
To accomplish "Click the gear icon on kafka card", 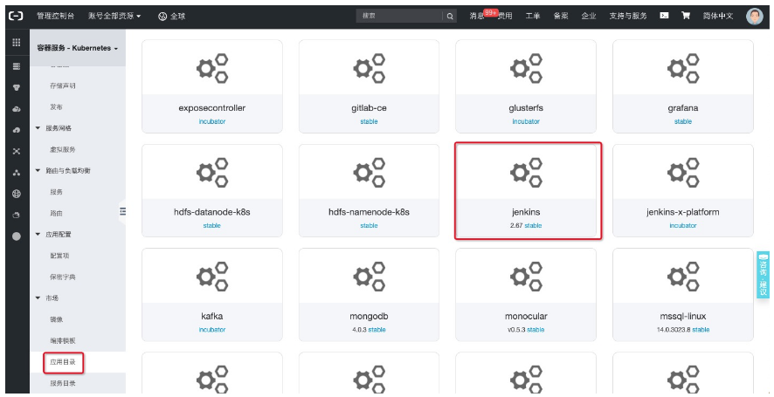I will coord(212,277).
